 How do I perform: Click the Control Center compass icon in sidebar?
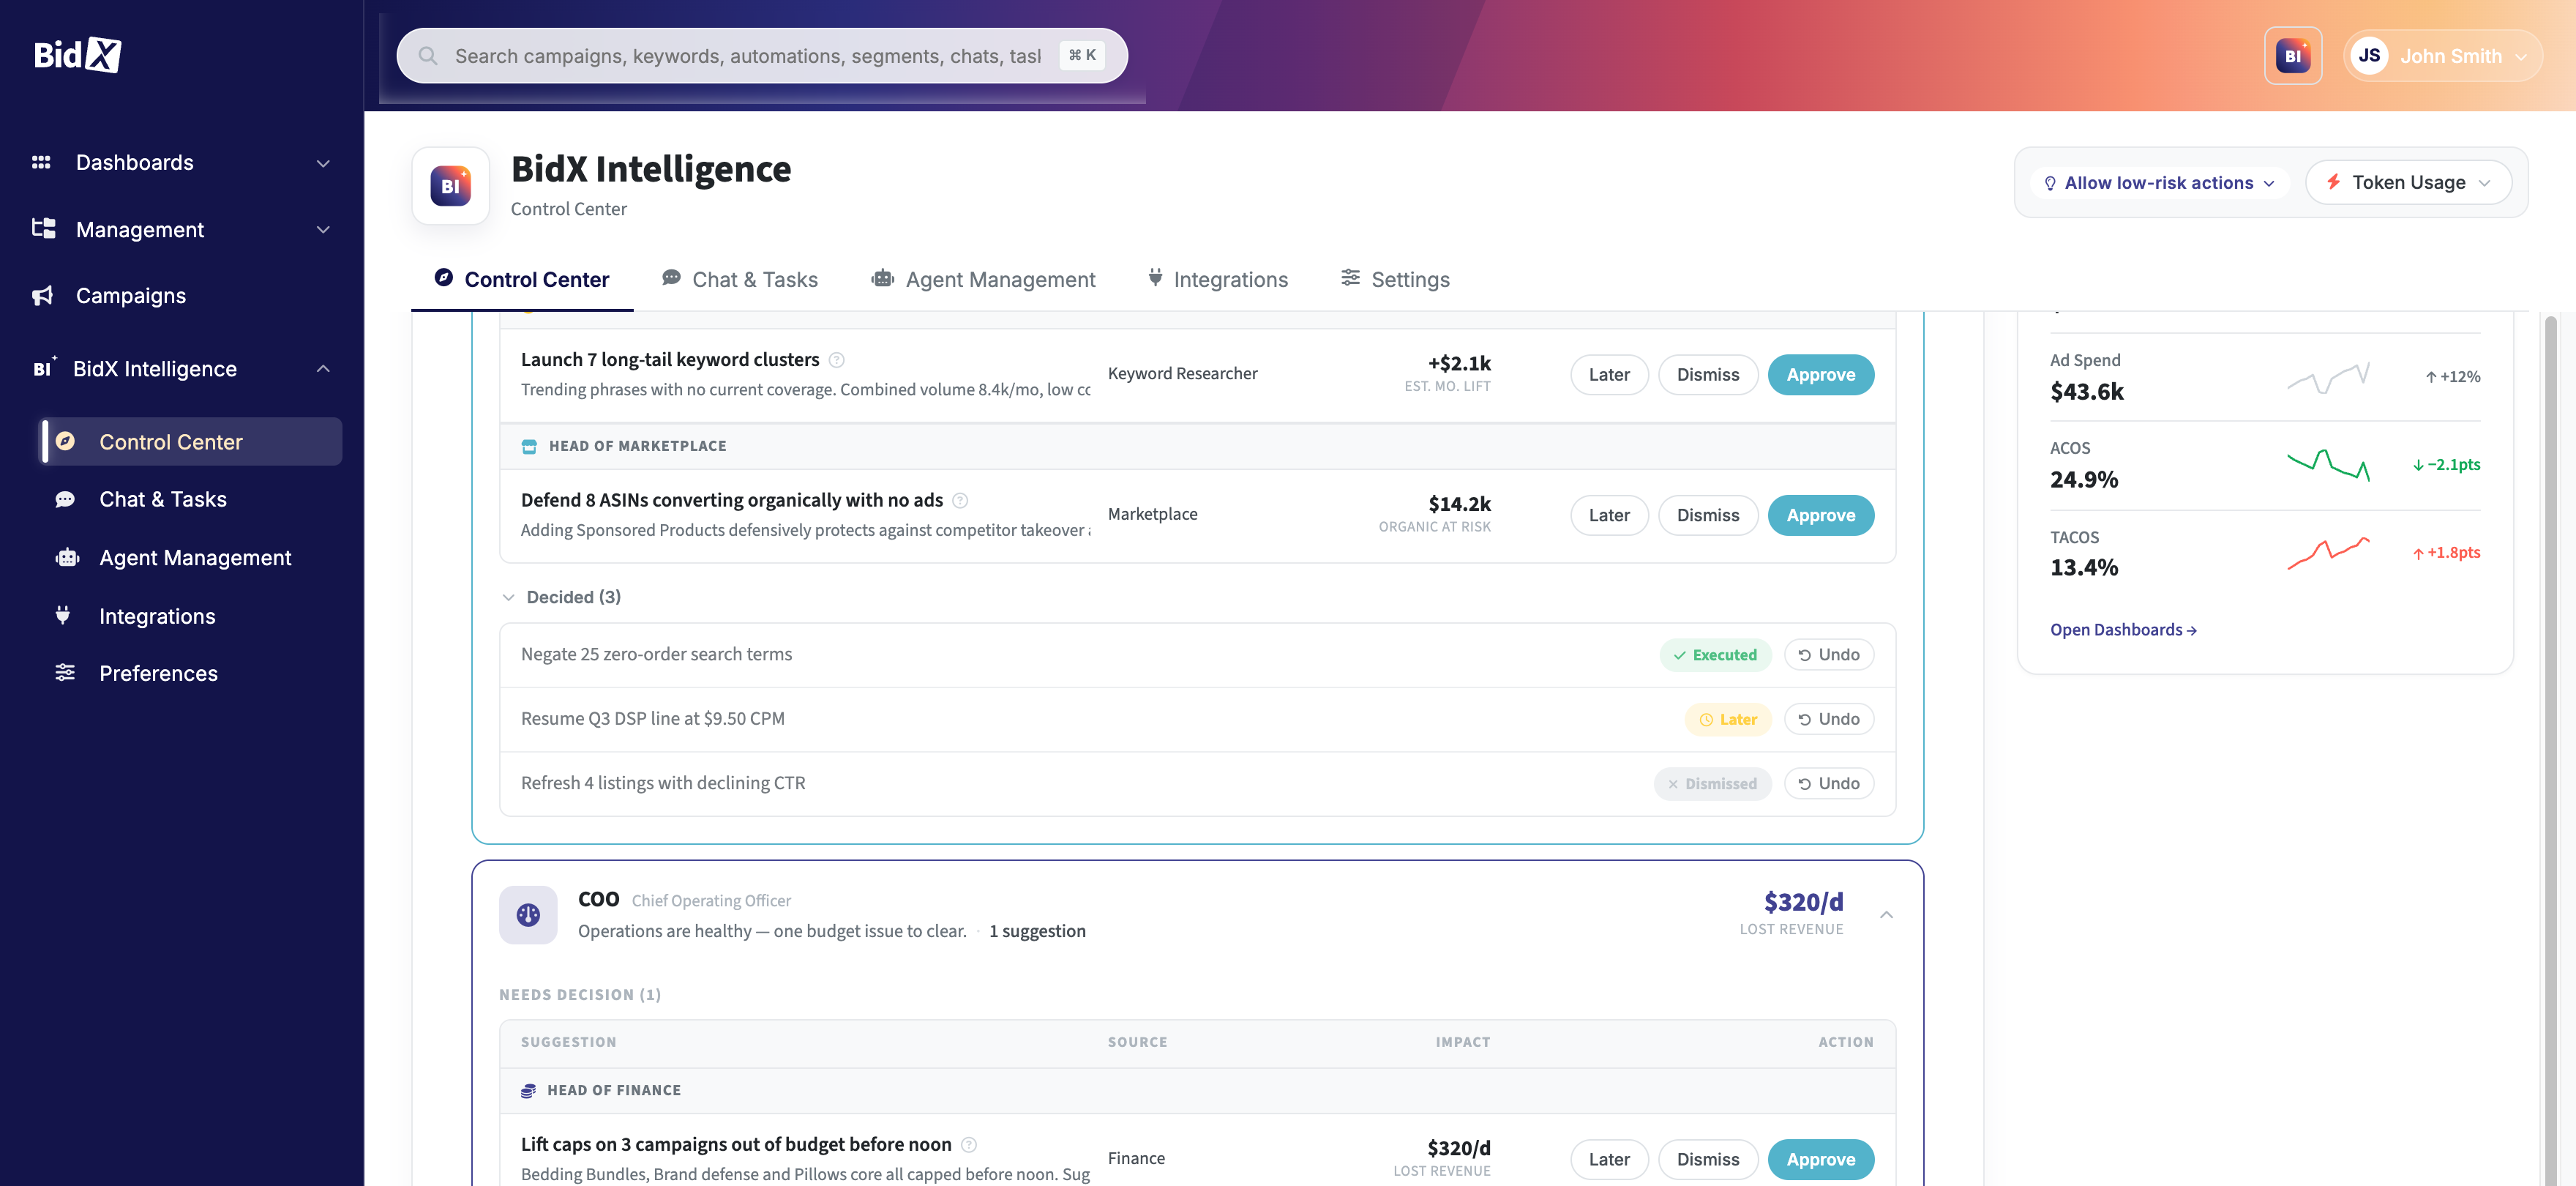pyautogui.click(x=65, y=441)
